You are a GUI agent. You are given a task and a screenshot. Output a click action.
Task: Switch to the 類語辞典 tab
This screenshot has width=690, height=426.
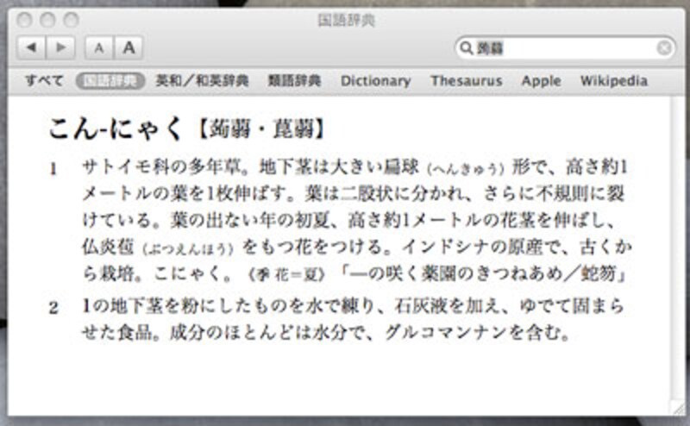pos(294,80)
